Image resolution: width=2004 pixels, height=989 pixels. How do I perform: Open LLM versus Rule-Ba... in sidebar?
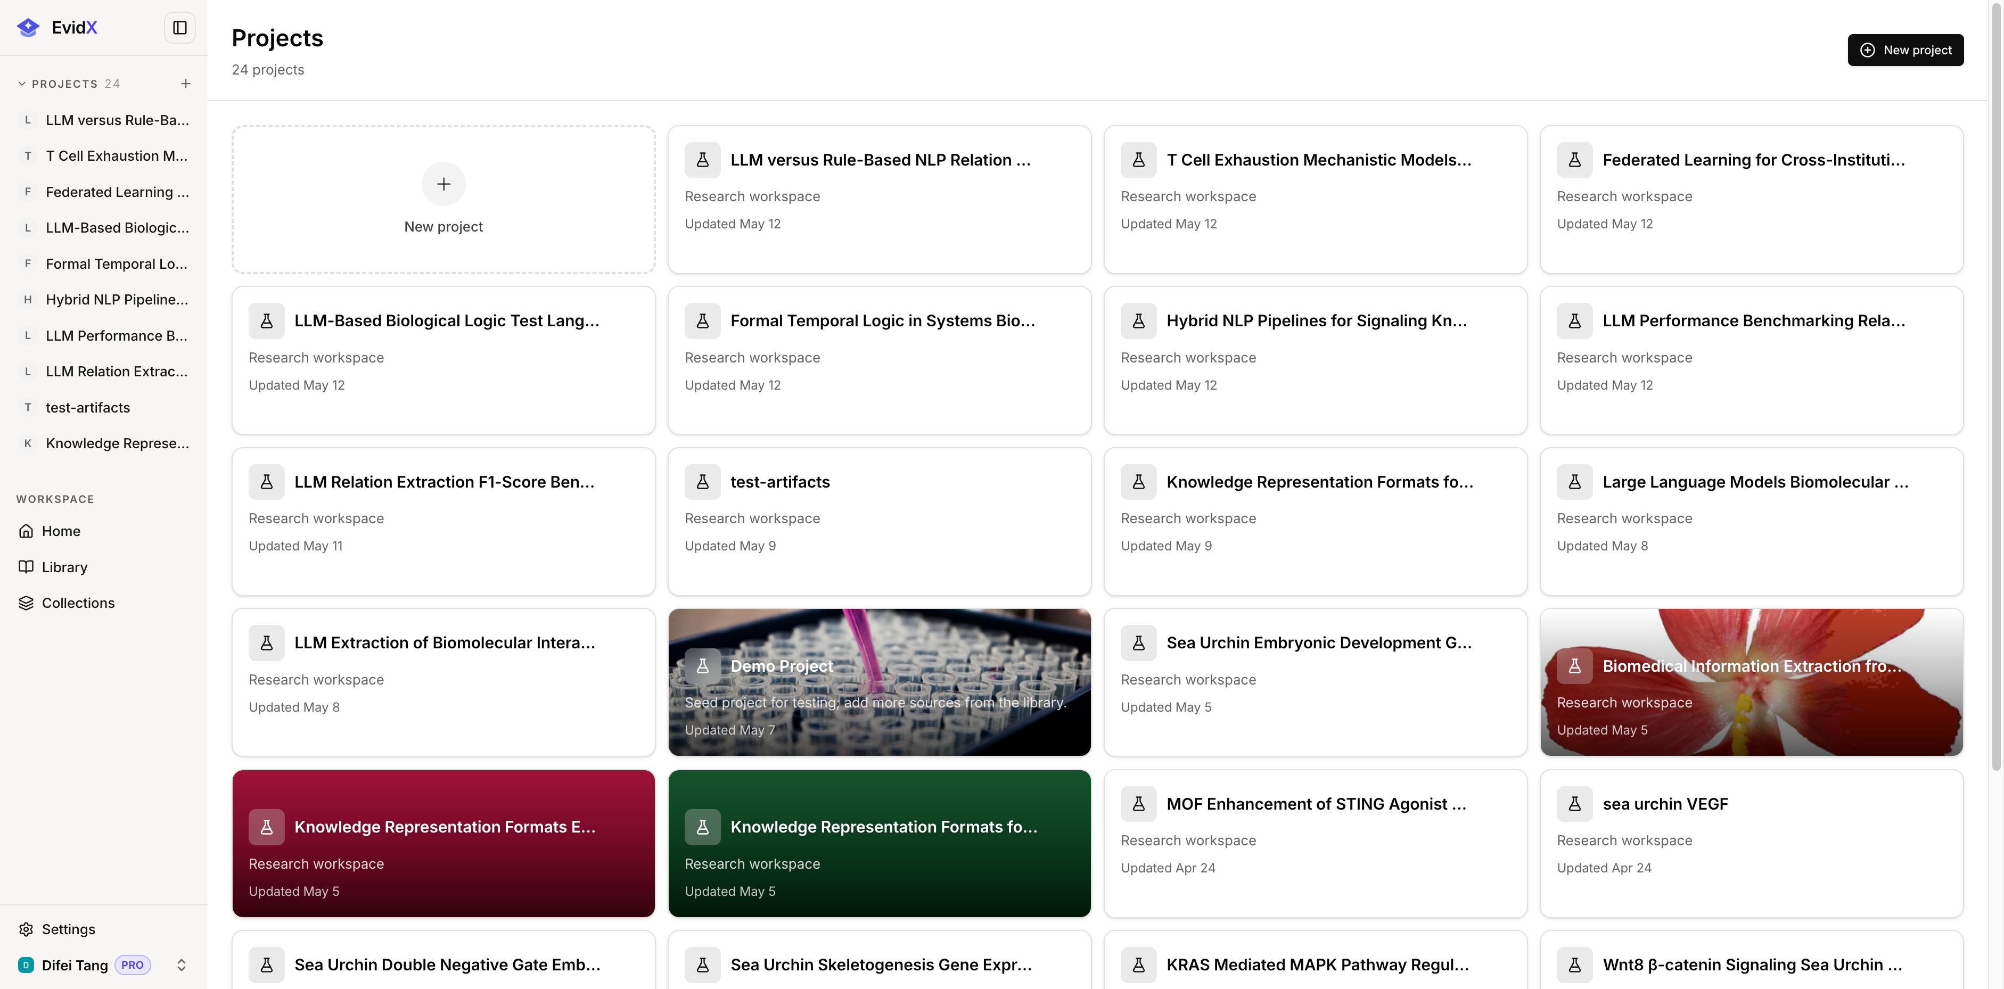tap(104, 120)
